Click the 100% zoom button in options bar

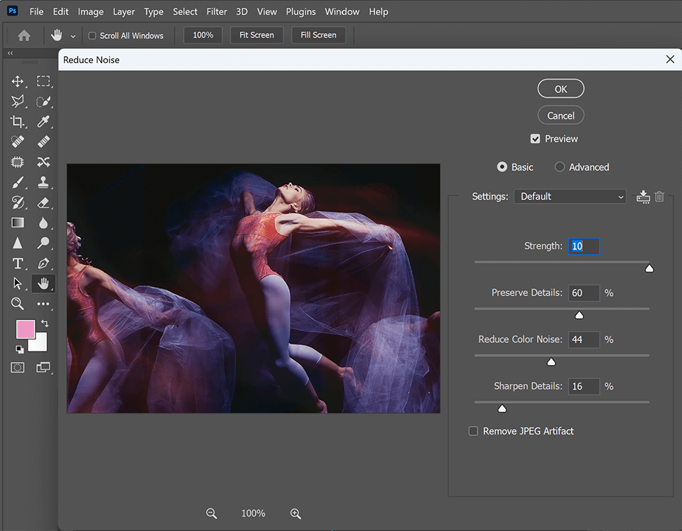[x=202, y=35]
